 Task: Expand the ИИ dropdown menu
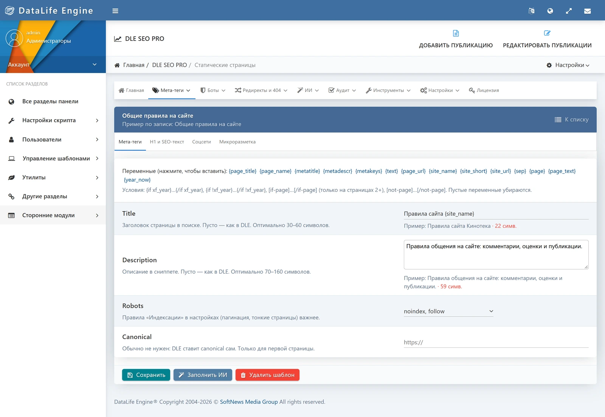(x=308, y=90)
